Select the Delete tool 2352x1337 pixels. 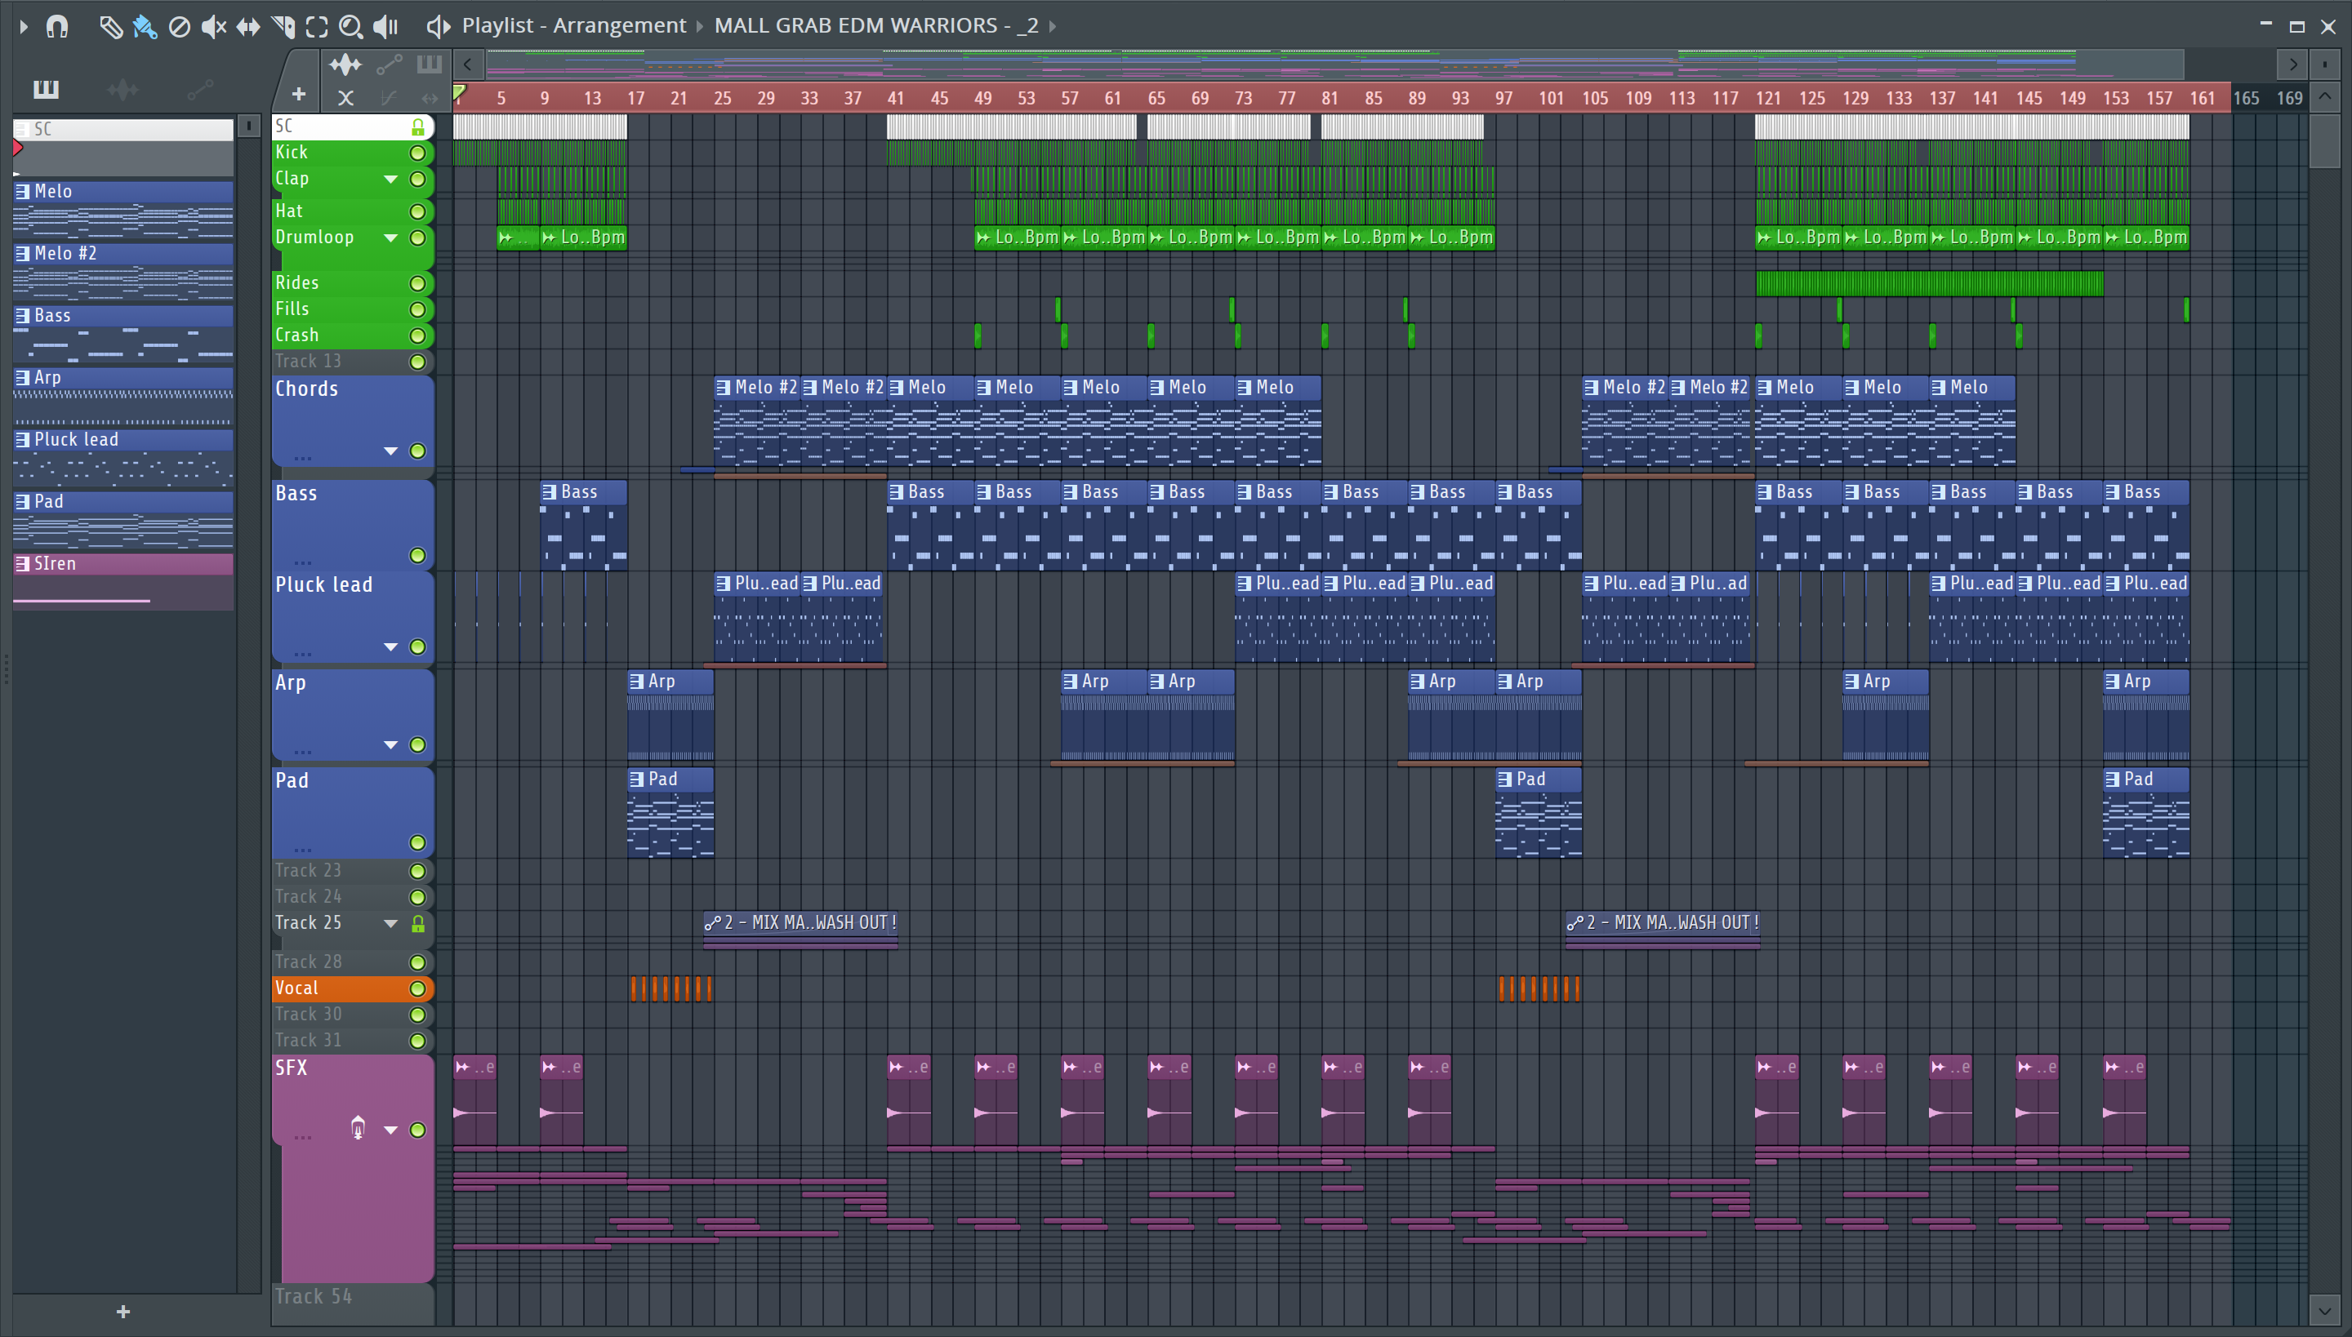[179, 27]
